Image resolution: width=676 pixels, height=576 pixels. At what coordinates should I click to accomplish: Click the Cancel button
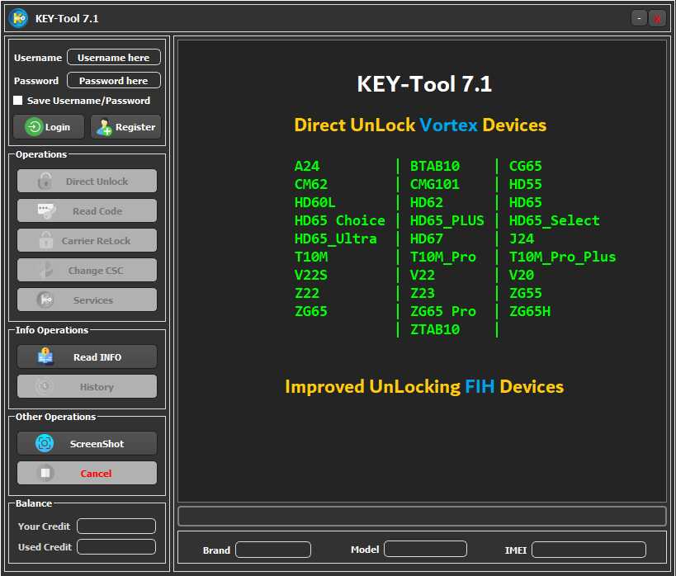[x=87, y=473]
